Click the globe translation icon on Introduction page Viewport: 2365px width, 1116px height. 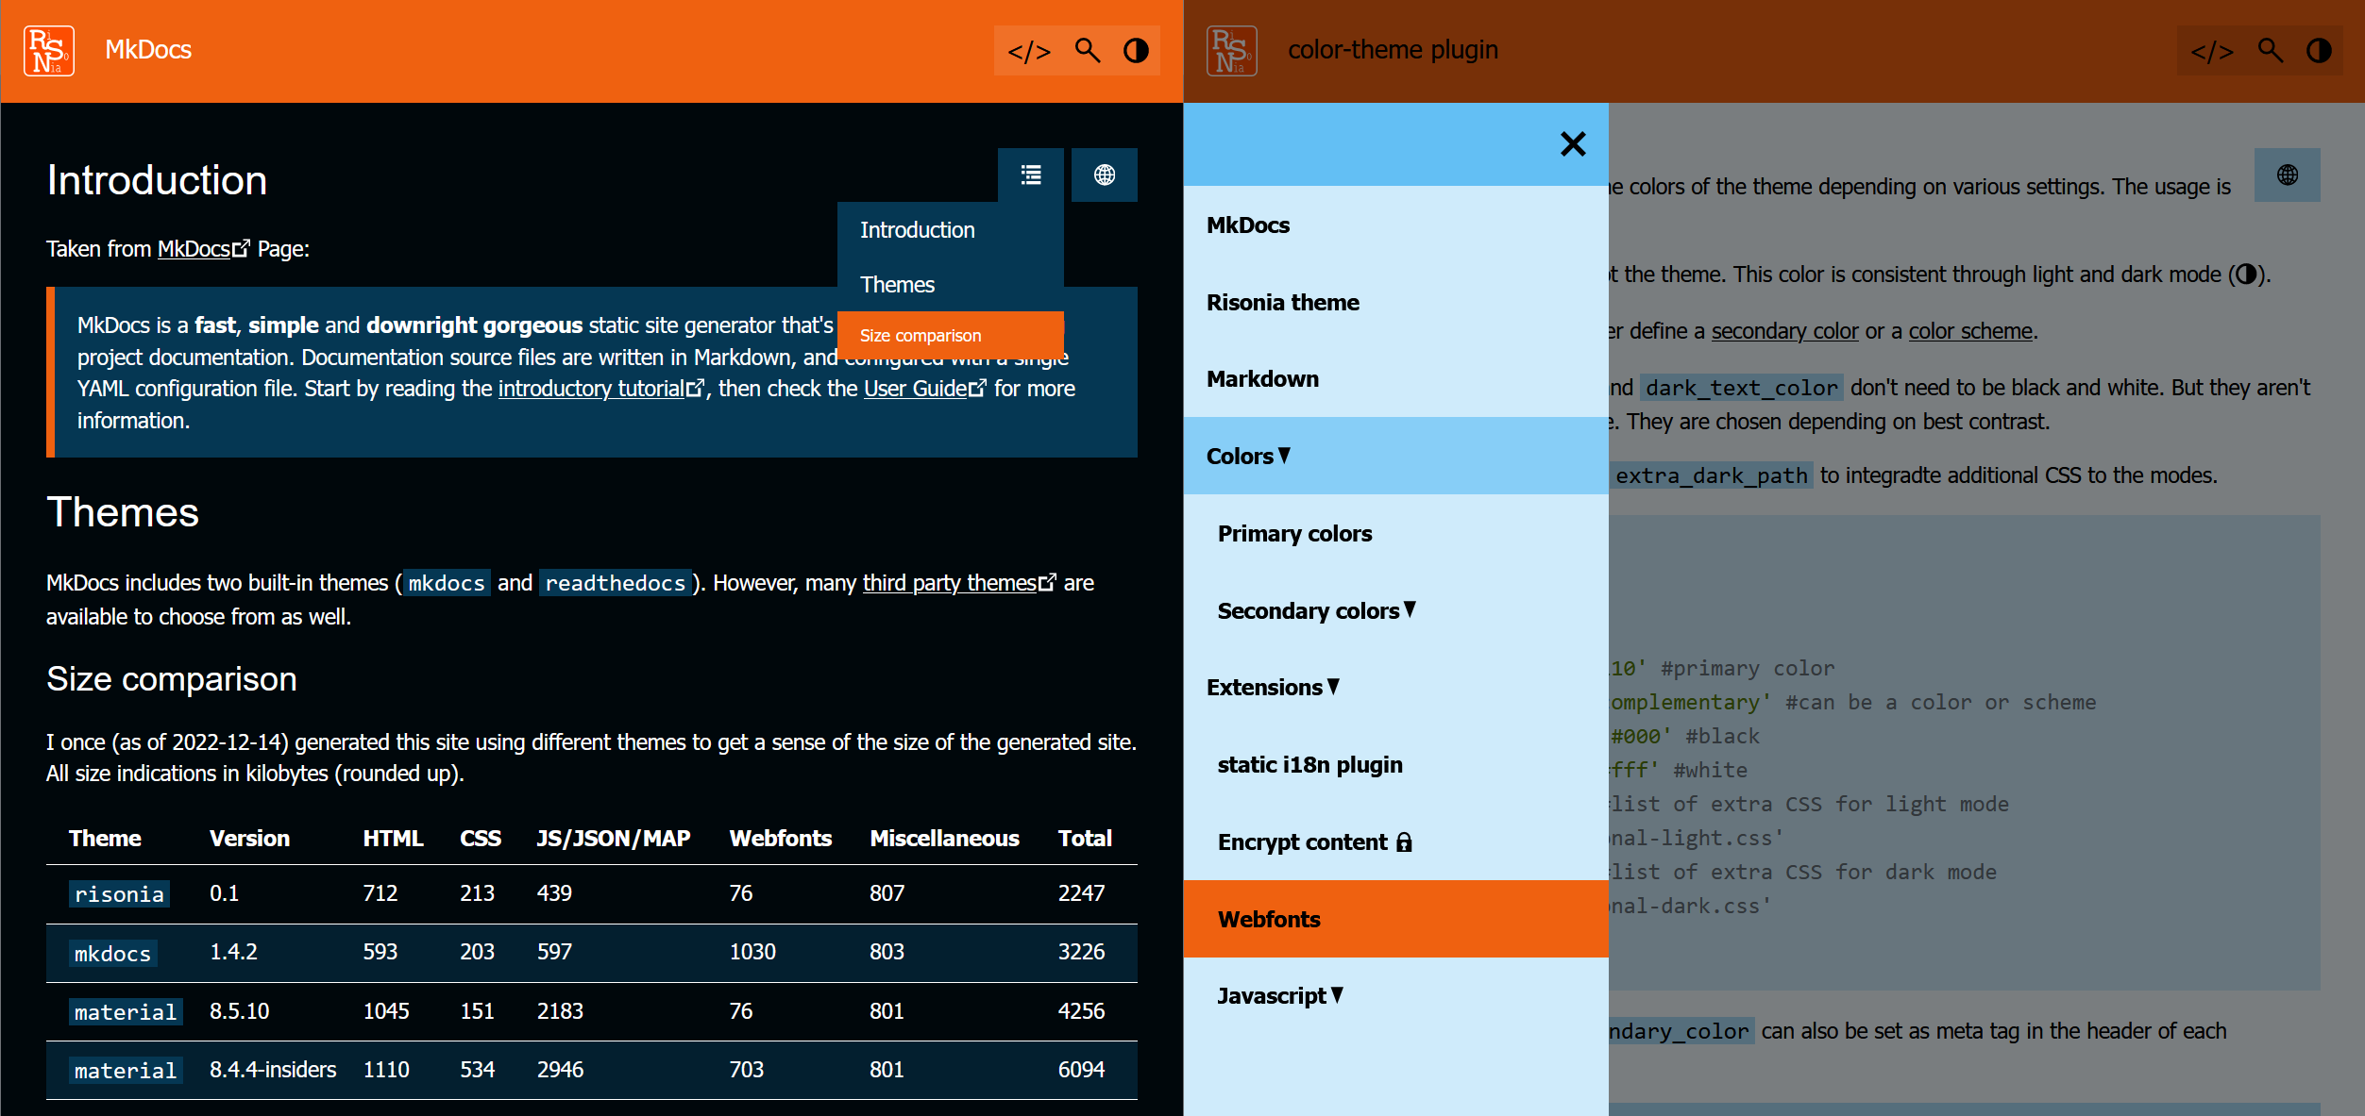click(1105, 175)
